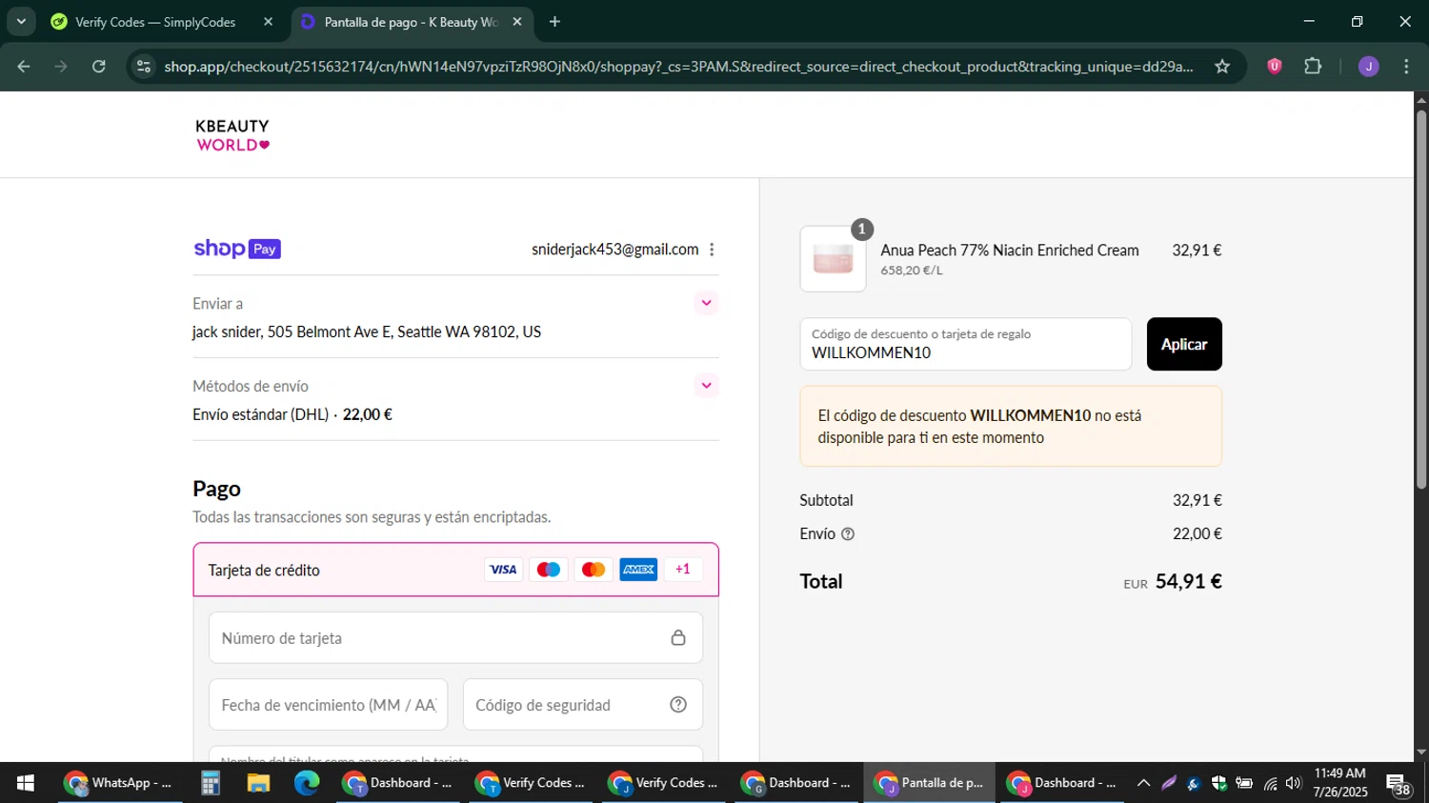Open the uBlock shield extension icon
The height and width of the screenshot is (803, 1429).
pyautogui.click(x=1275, y=67)
